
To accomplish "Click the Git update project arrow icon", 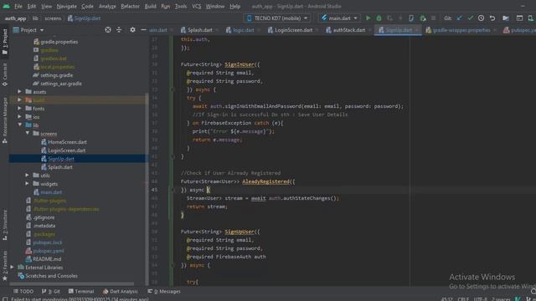I will tap(459, 18).
